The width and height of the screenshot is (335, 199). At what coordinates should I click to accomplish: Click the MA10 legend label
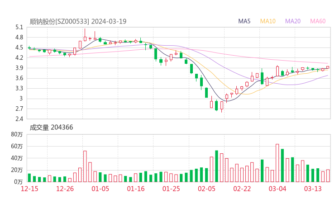click(268, 21)
